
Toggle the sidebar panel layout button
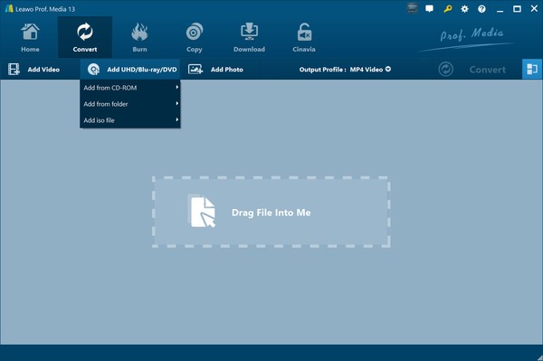point(532,70)
